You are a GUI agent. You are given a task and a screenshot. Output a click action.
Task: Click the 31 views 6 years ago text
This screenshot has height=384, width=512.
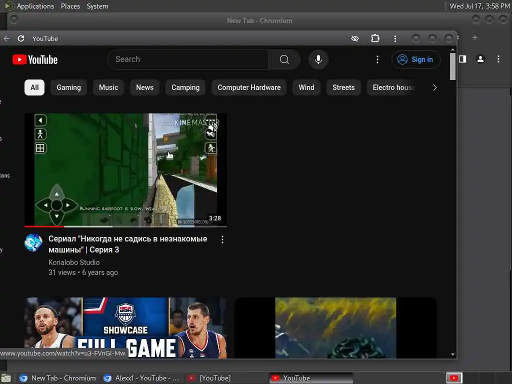tap(83, 272)
